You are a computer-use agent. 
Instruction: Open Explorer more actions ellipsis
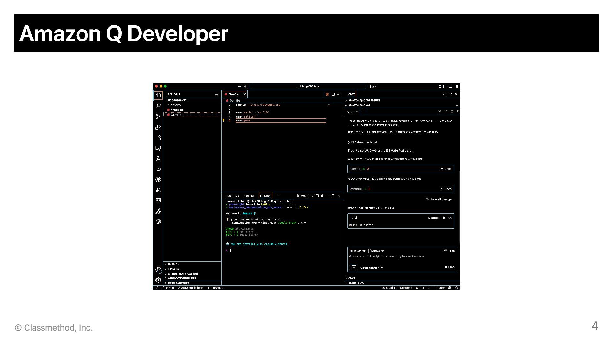[216, 94]
